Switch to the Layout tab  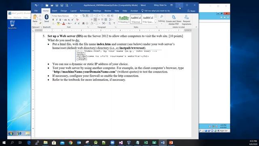[73, 11]
